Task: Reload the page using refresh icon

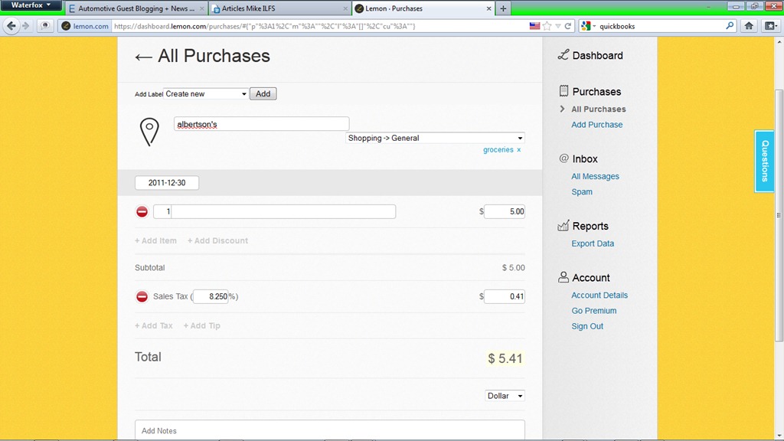Action: [567, 26]
